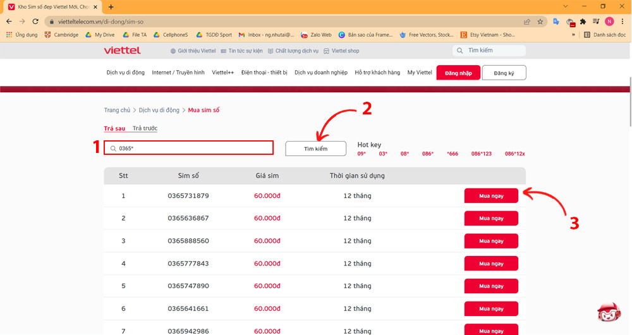Open Danh sách đọc reading list

pos(605,35)
